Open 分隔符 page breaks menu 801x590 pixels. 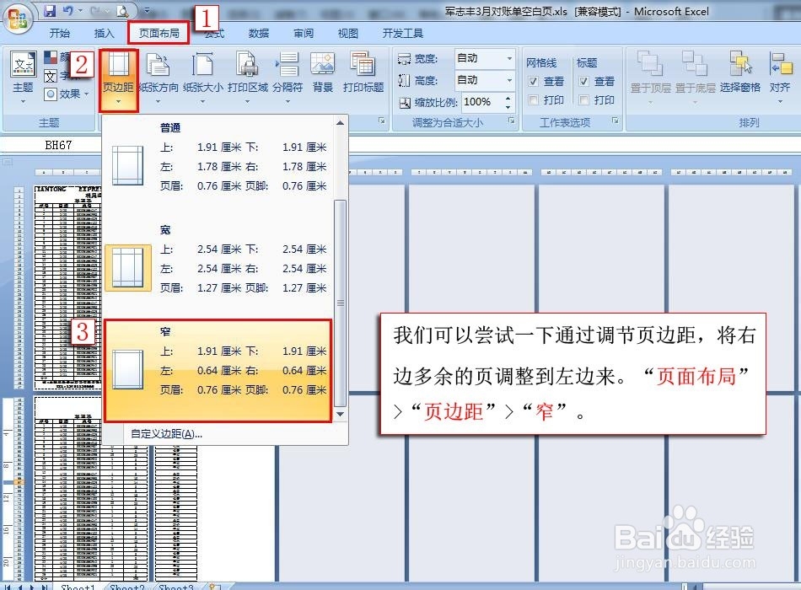click(288, 78)
